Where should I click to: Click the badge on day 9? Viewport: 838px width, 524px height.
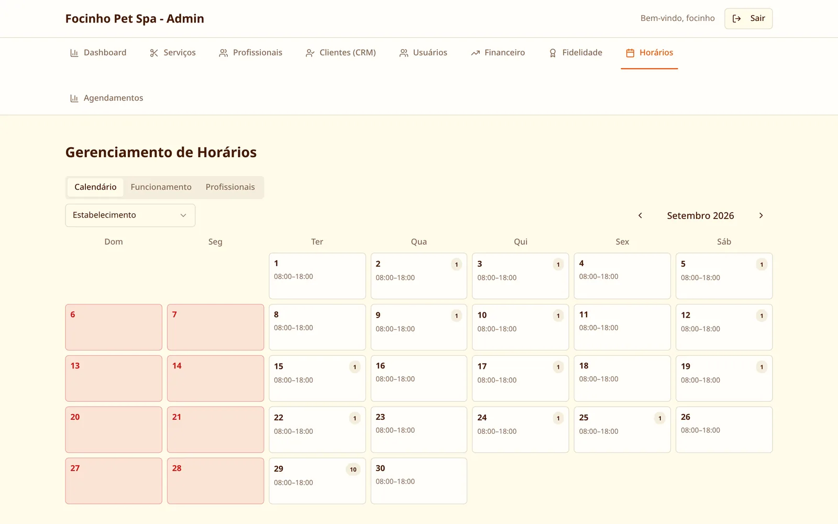[457, 316]
